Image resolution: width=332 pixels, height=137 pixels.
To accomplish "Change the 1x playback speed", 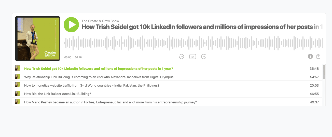I will click(193, 57).
